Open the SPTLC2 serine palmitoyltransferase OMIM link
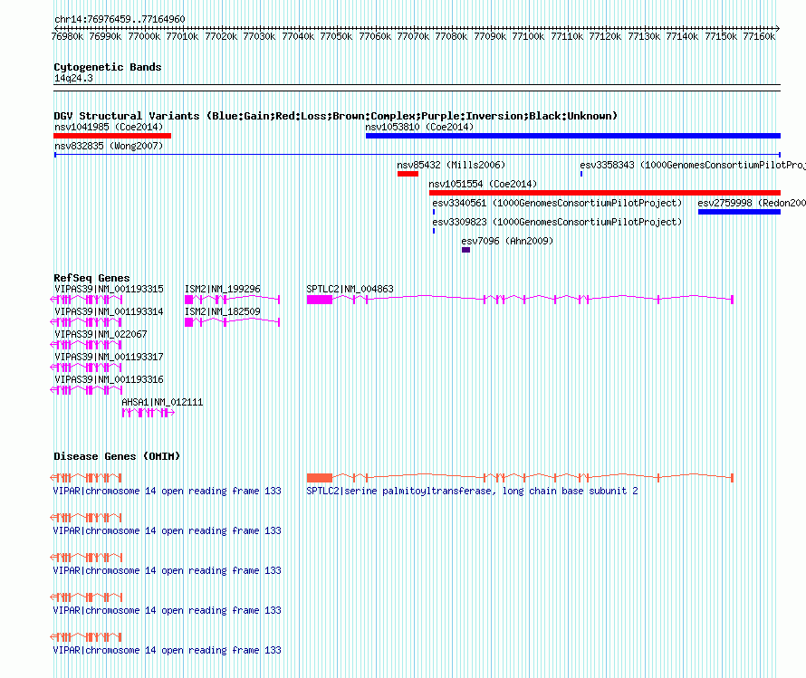 [472, 491]
